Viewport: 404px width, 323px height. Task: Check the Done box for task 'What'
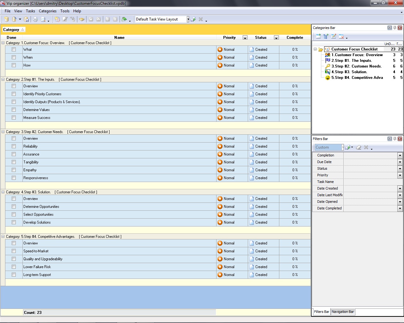click(14, 50)
